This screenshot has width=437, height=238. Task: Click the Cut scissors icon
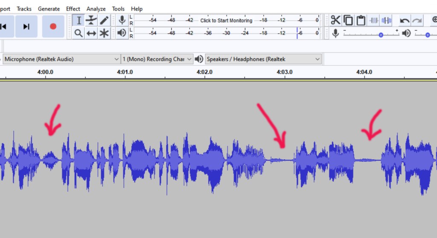[335, 20]
